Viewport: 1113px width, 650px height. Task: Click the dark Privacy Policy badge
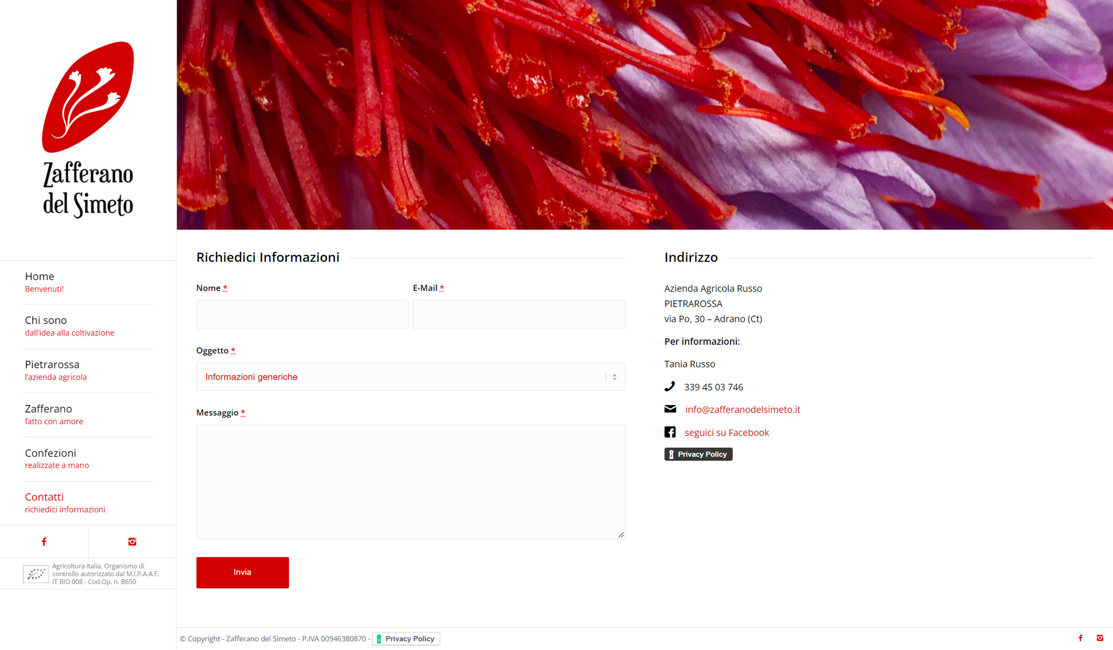click(698, 454)
